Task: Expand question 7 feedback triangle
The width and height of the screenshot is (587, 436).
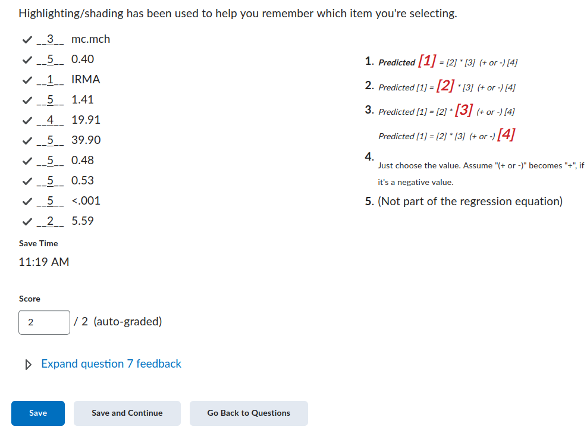Action: [28, 365]
